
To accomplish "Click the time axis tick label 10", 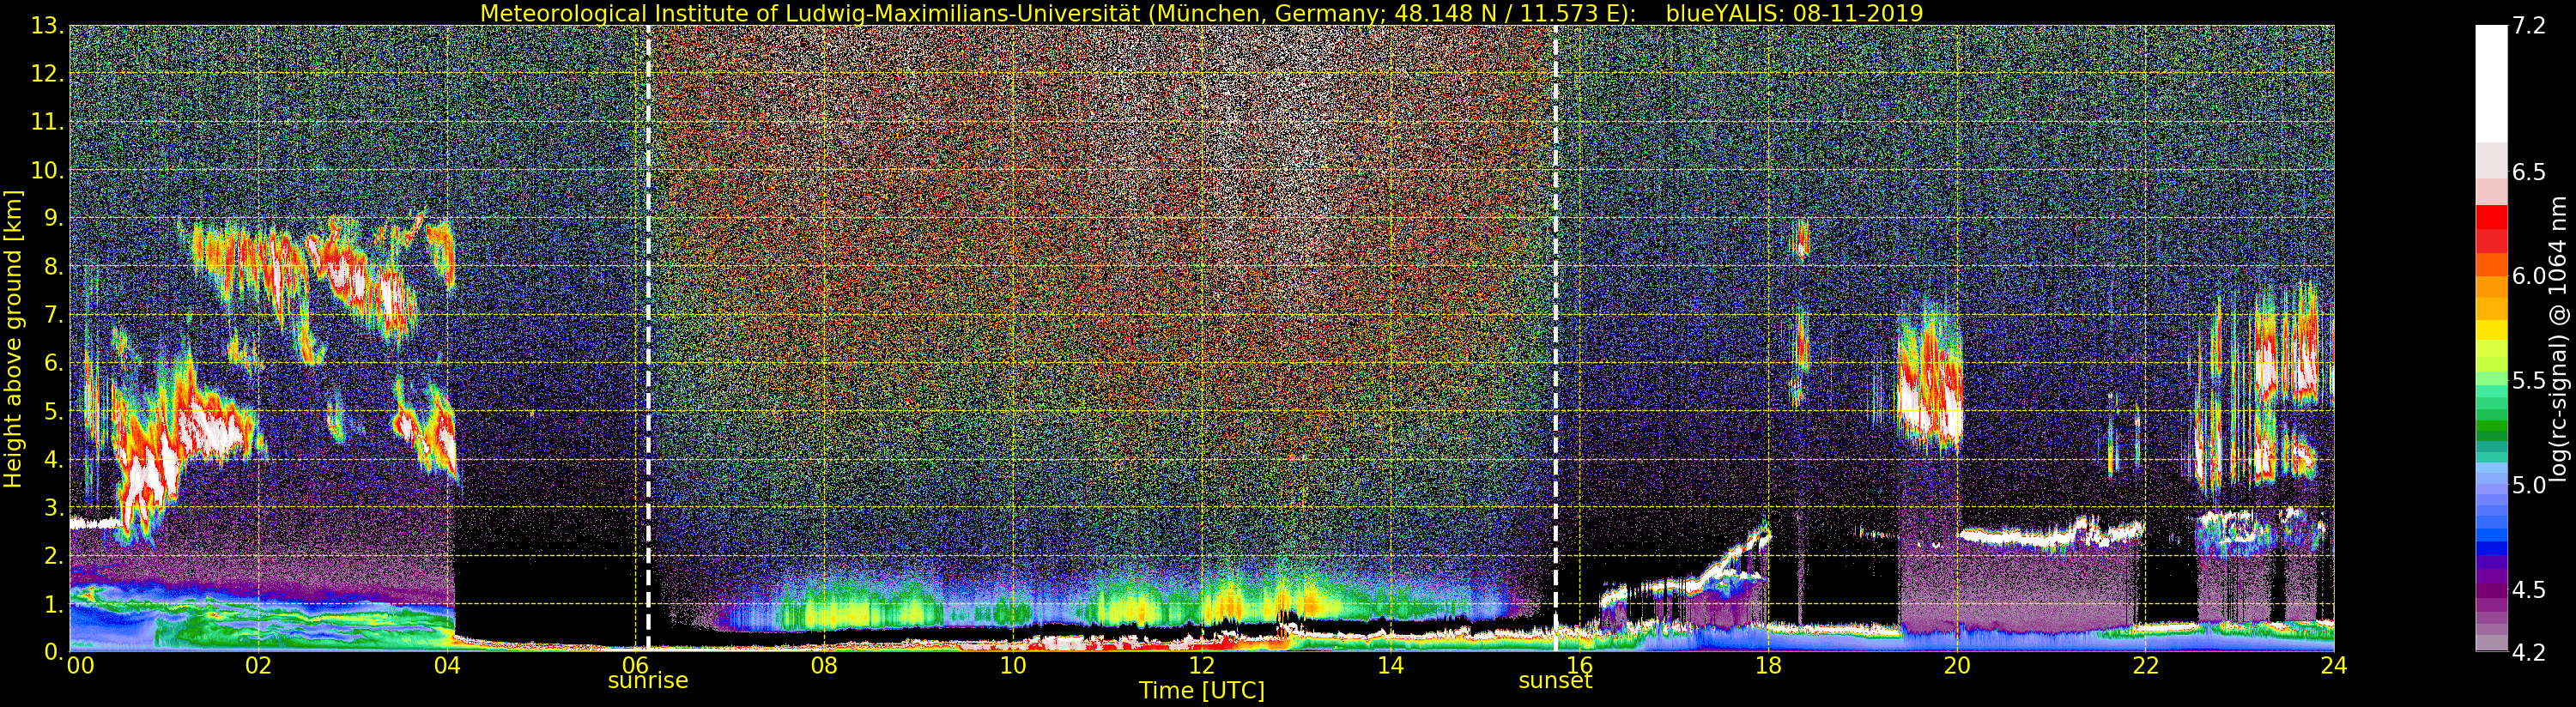I will [1013, 666].
